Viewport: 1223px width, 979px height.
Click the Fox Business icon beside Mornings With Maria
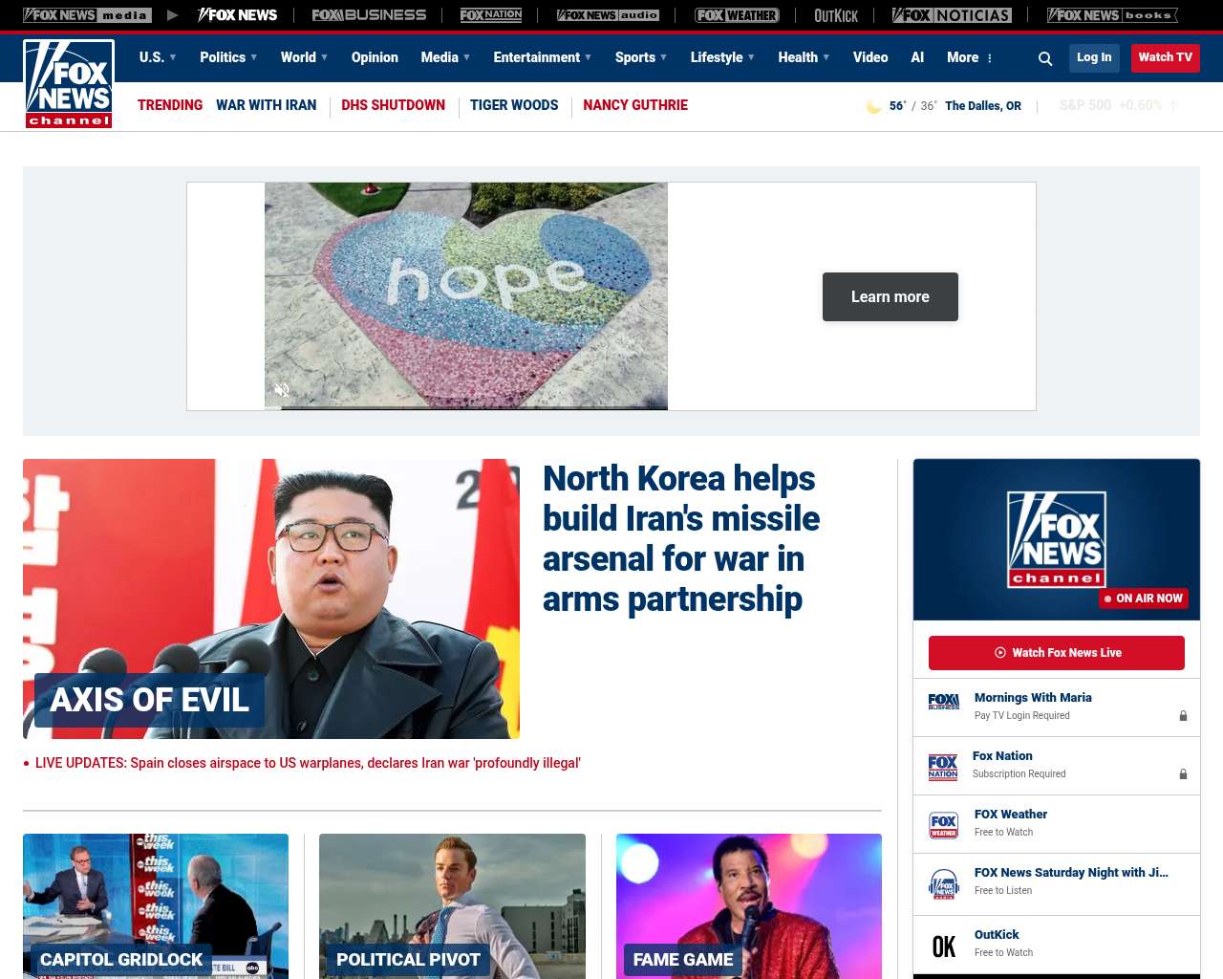click(x=944, y=702)
